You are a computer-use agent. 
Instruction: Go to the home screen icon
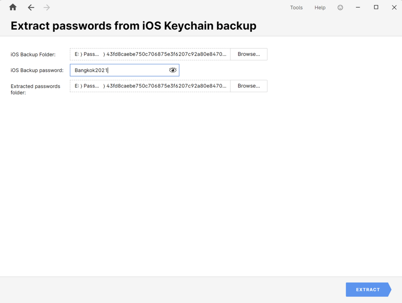pos(13,7)
